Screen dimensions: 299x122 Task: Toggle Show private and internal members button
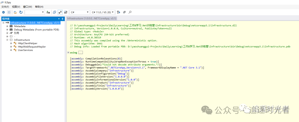pyautogui.click(x=60, y=12)
